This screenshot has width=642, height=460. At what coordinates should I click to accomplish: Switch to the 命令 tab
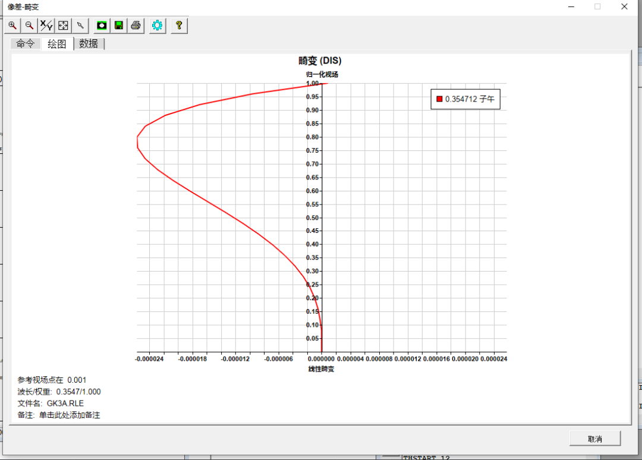(26, 44)
